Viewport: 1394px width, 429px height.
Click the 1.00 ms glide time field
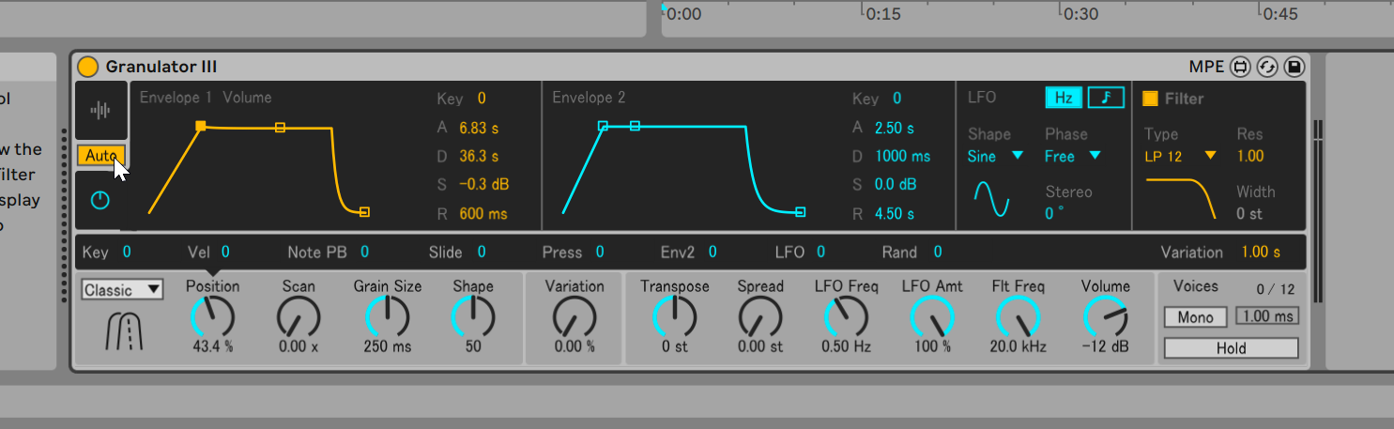(1267, 316)
